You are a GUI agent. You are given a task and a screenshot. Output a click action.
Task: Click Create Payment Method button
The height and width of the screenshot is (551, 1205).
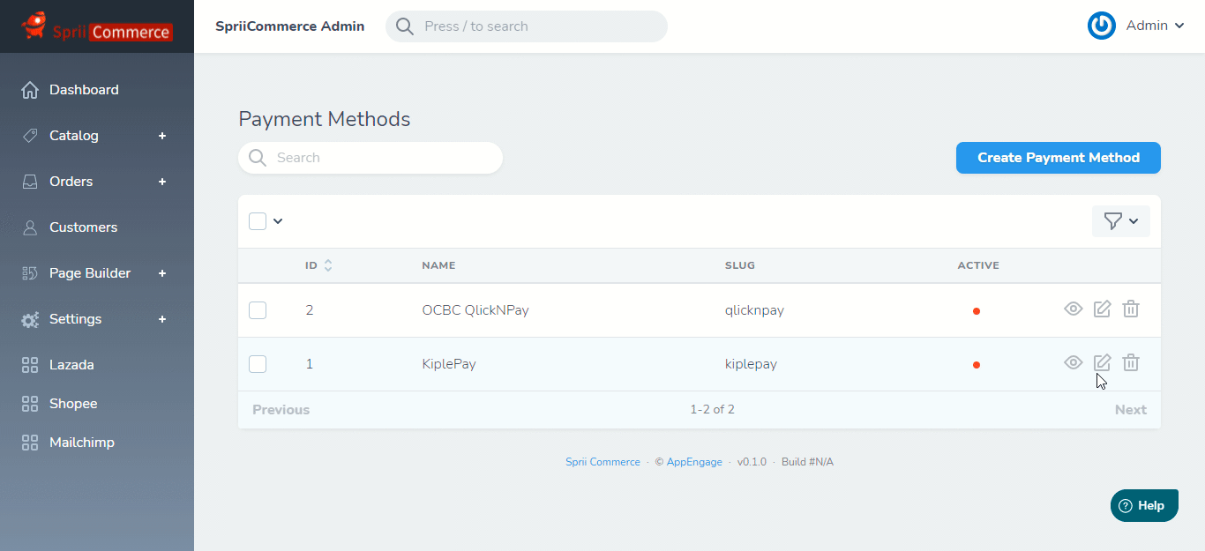(x=1059, y=158)
